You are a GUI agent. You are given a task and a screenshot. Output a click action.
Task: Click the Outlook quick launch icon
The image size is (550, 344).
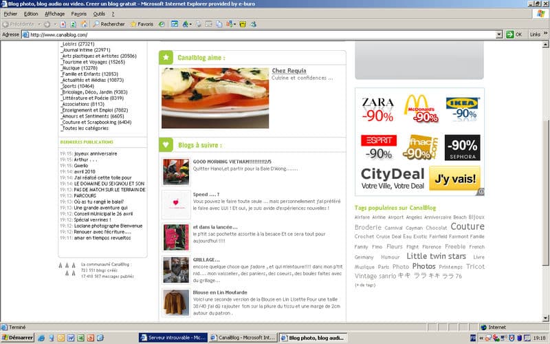coord(61,338)
